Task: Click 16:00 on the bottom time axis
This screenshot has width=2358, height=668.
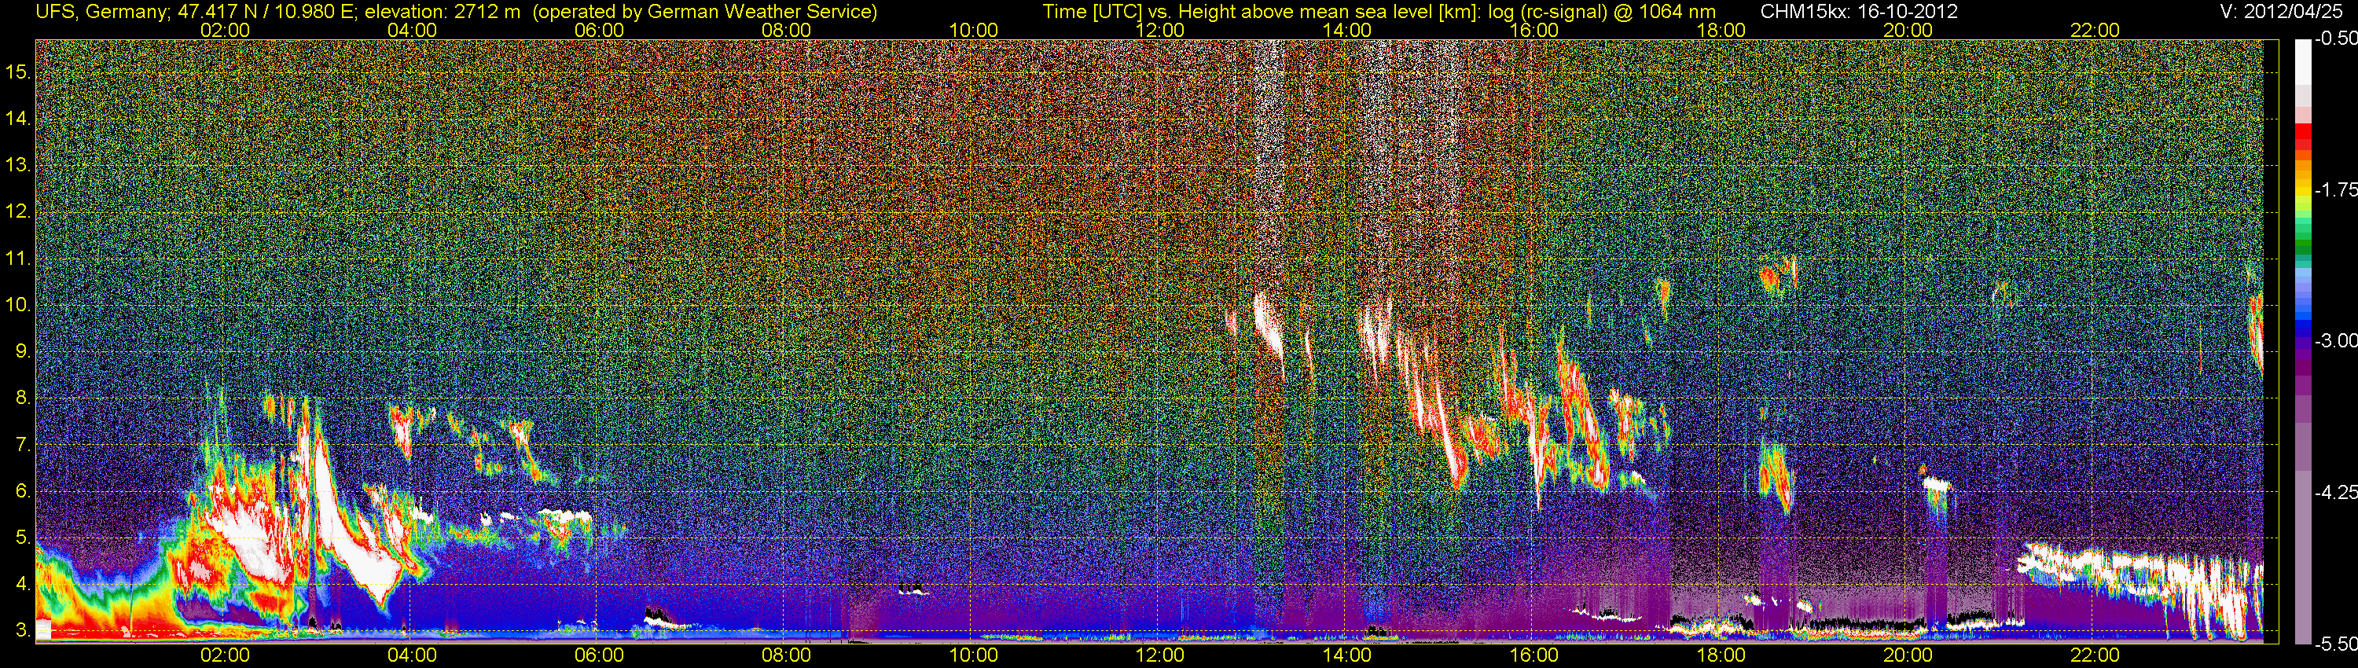Action: pyautogui.click(x=1534, y=655)
